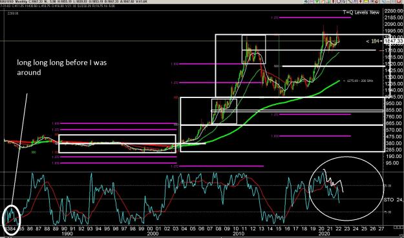This screenshot has width=404, height=238.
Task: Click the green checkmark toolbar icon
Action: point(317,1)
